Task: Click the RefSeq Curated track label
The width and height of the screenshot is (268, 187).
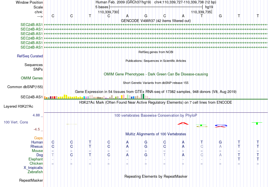Action: 30,56
